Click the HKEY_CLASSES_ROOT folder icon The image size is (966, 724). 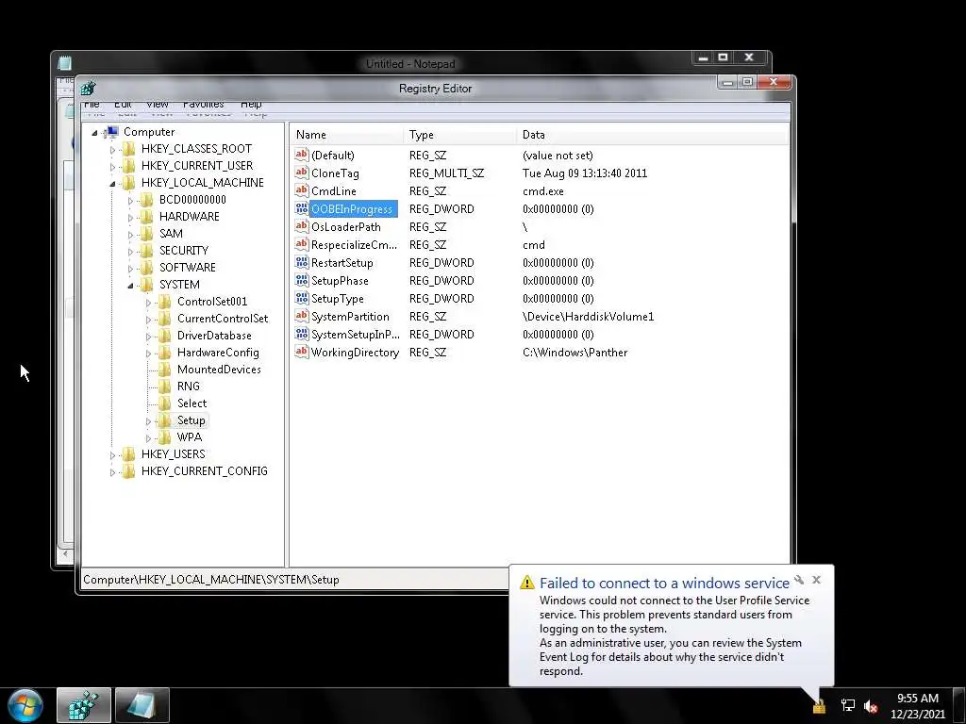(128, 148)
